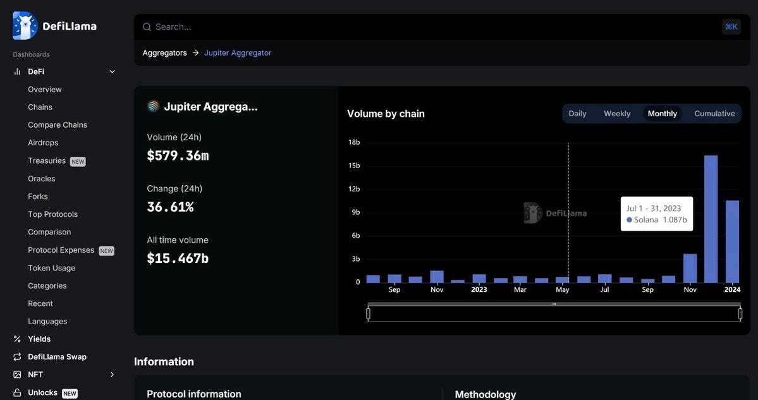This screenshot has width=758, height=400.
Task: Click the ⌘K shortcut badge
Action: [731, 27]
